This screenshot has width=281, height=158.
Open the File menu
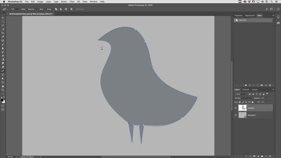click(x=26, y=2)
